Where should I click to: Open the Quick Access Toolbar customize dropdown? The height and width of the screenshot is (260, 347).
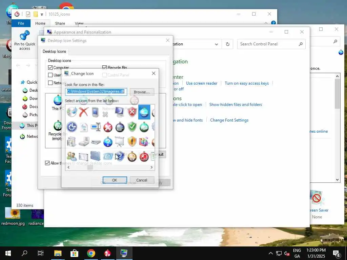click(x=42, y=14)
